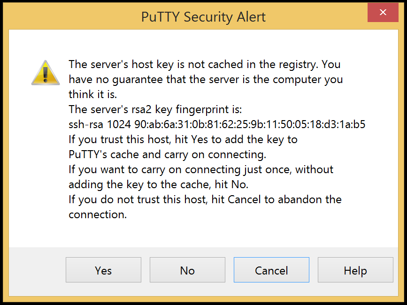The image size is (407, 305).
Task: Click the 'connecting just once, without' line
Action: [201, 169]
